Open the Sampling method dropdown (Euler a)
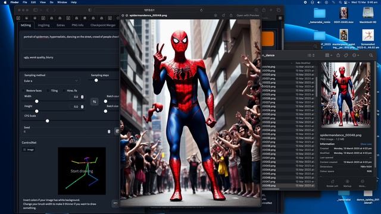 [x=51, y=81]
